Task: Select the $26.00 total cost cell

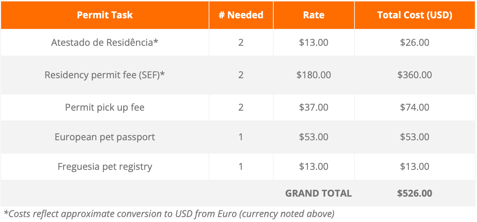Action: tap(415, 42)
